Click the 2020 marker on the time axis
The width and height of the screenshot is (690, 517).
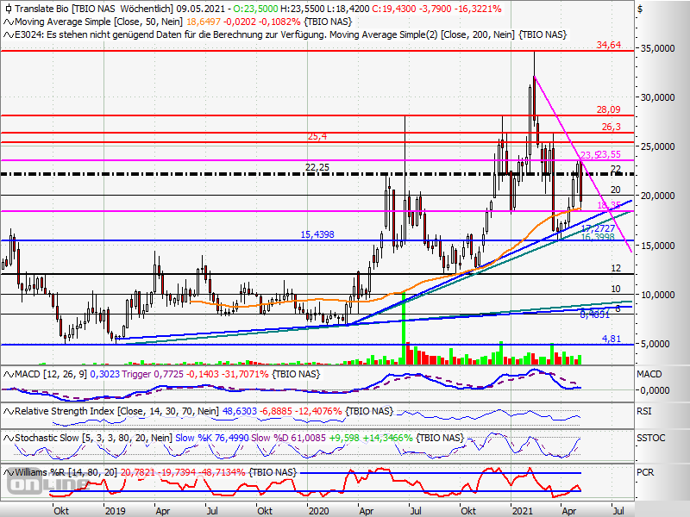(318, 510)
